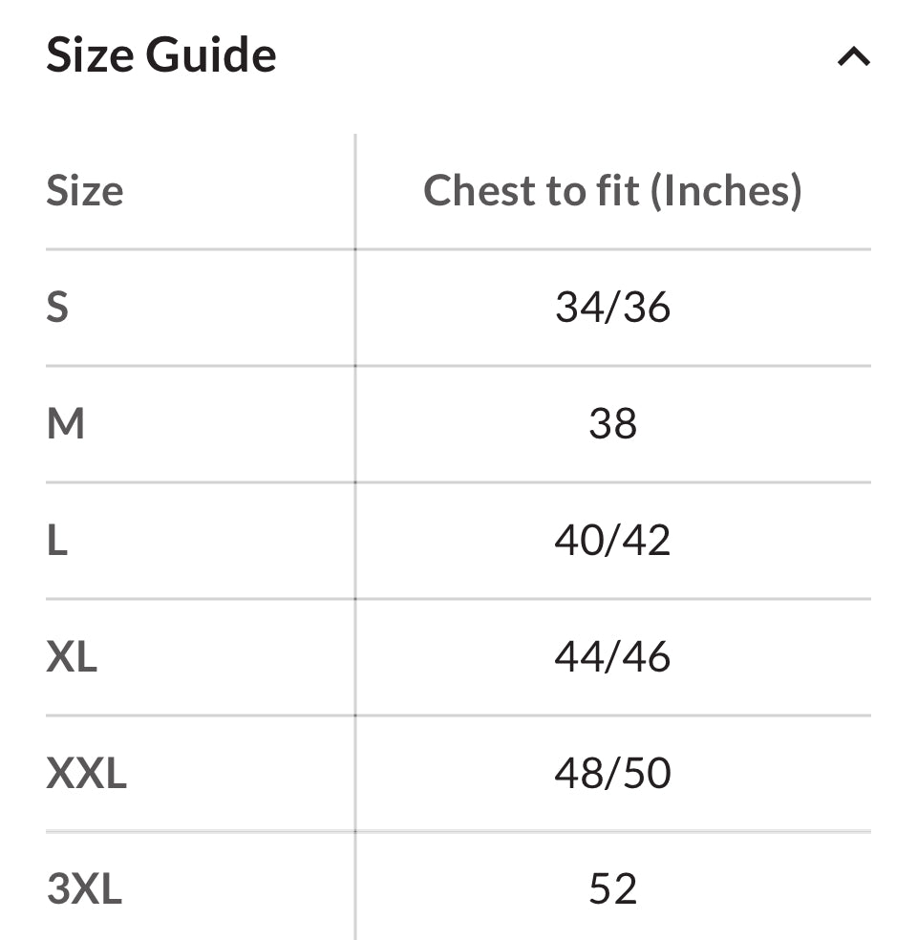Click the 48/50 chest measurement
Viewport: 917px width, 940px height.
(x=612, y=774)
